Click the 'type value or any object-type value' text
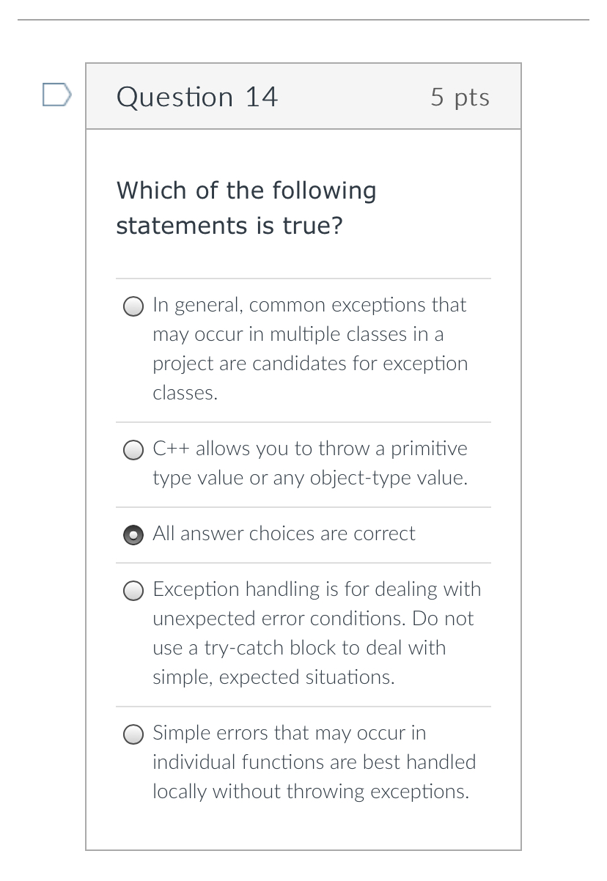This screenshot has width=607, height=881. [x=309, y=478]
